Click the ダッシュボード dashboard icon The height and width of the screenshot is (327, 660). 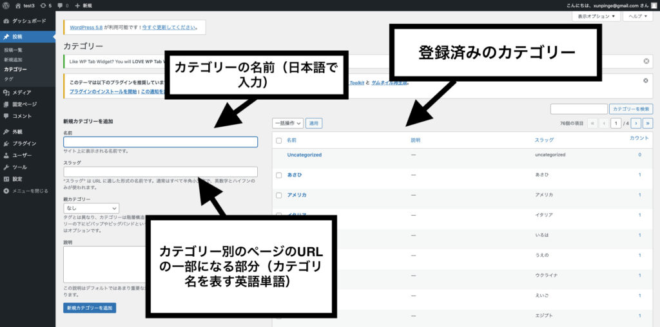(6, 21)
